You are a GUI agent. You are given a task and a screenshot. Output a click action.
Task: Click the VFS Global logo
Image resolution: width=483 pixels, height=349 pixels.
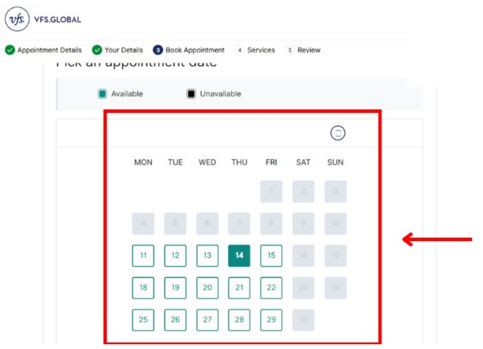coord(18,20)
